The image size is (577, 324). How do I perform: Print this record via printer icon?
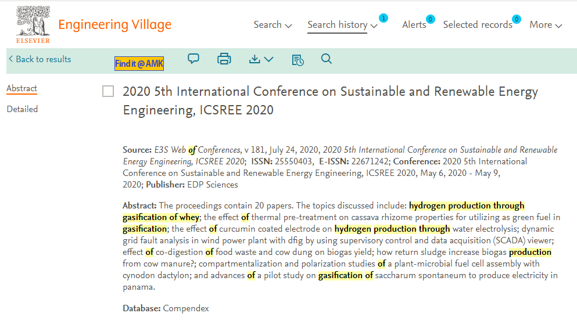point(224,59)
